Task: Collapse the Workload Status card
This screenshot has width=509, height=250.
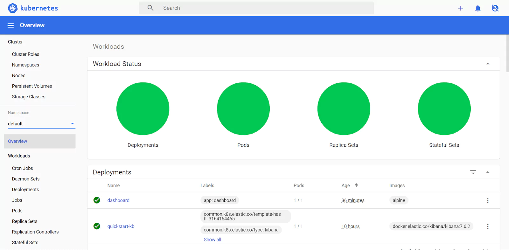Action: coord(488,64)
